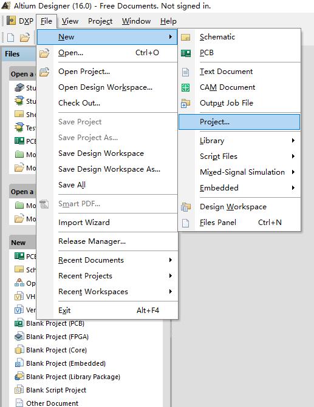Click the Other Document icon
This screenshot has height=407, width=314.
point(19,403)
